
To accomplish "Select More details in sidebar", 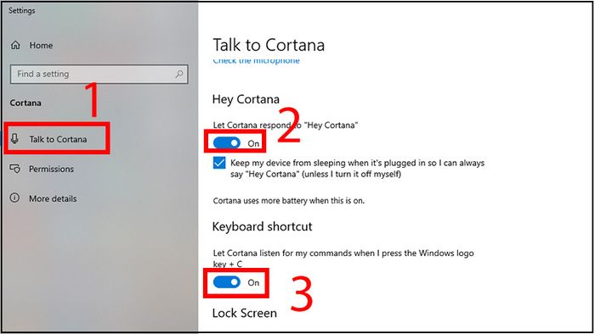I will [x=53, y=198].
